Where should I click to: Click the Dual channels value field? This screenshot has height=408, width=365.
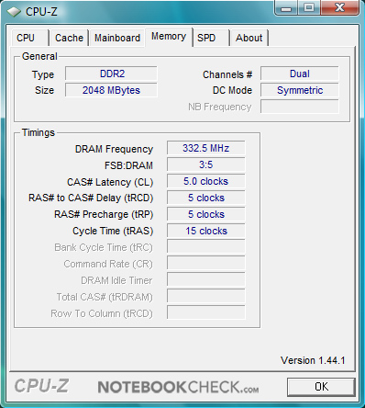tap(300, 74)
